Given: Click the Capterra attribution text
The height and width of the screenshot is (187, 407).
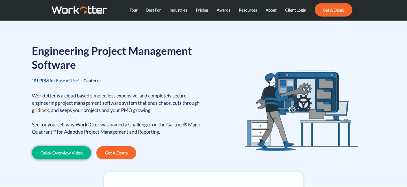Looking at the screenshot, I should pos(92,81).
